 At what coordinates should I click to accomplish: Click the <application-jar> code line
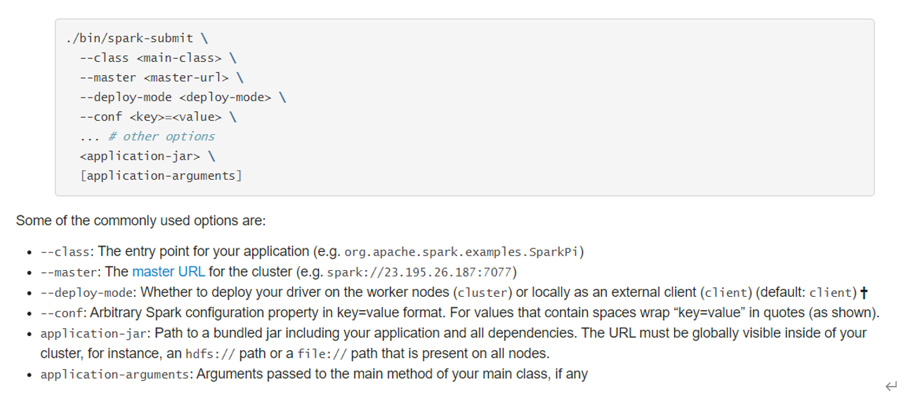[x=147, y=156]
